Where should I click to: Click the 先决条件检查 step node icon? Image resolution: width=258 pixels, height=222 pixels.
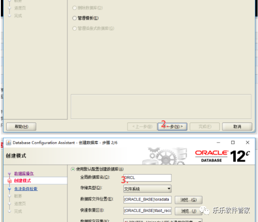[x=9, y=189]
